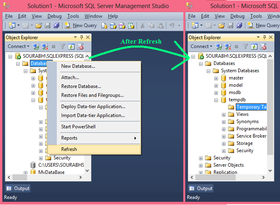Image resolution: width=280 pixels, height=205 pixels.
Task: Click New Query in left window toolbar
Action: pos(81,25)
